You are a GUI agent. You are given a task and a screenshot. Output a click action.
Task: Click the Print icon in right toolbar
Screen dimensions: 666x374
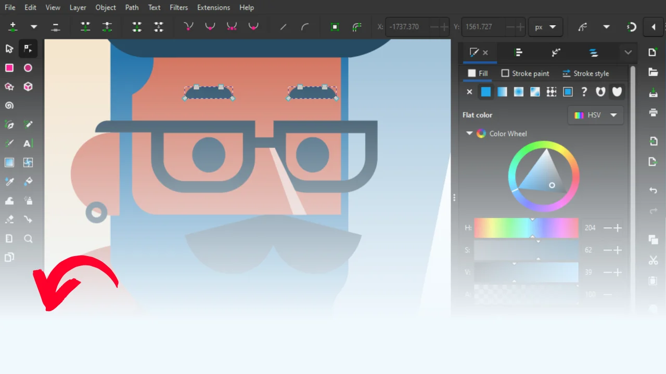[653, 113]
